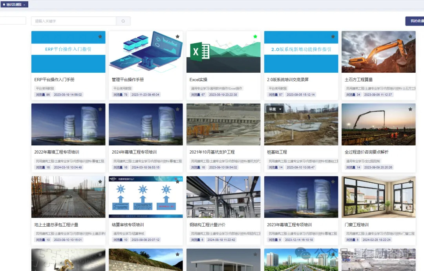The height and width of the screenshot is (271, 424).
Task: Open the 管理平台操作手册 laptop illustration thumbnail
Action: pyautogui.click(x=146, y=52)
